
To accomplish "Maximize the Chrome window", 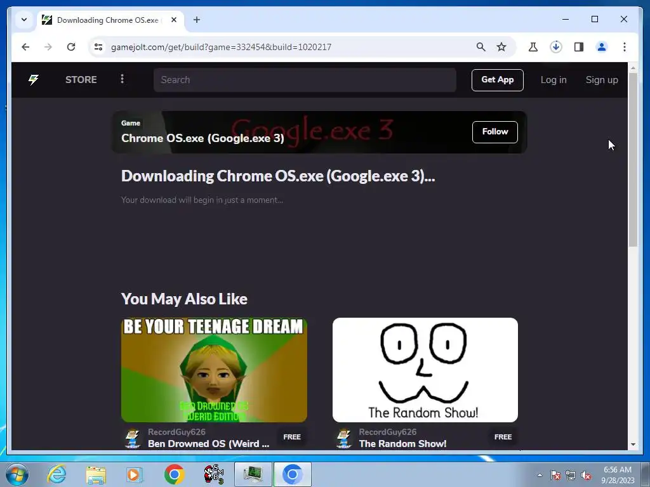I will click(x=594, y=19).
